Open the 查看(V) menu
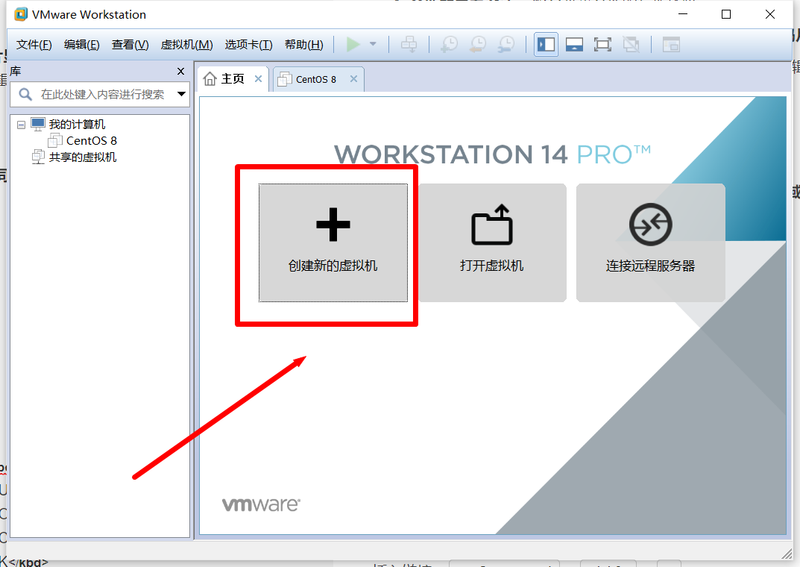800x567 pixels. [x=130, y=45]
